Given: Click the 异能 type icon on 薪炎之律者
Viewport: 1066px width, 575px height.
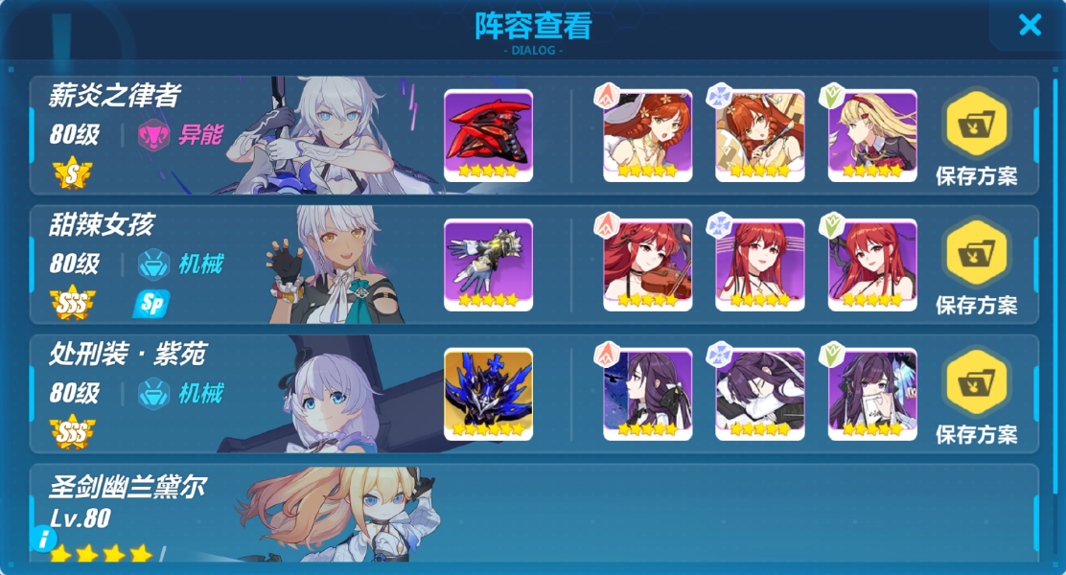Looking at the screenshot, I should [x=154, y=134].
